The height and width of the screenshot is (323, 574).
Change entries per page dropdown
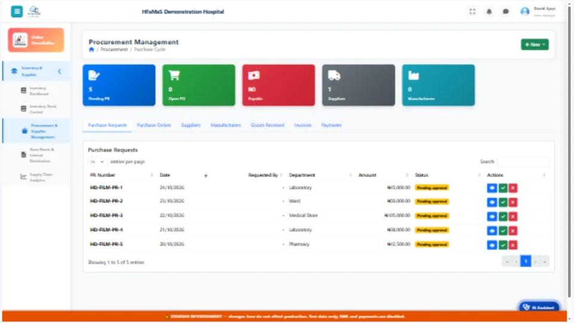97,161
